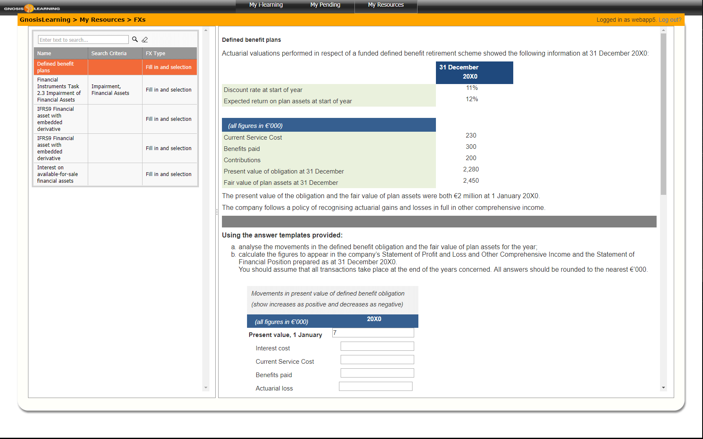This screenshot has height=439, width=703.
Task: Click the eraser icon to clear search
Action: (145, 40)
